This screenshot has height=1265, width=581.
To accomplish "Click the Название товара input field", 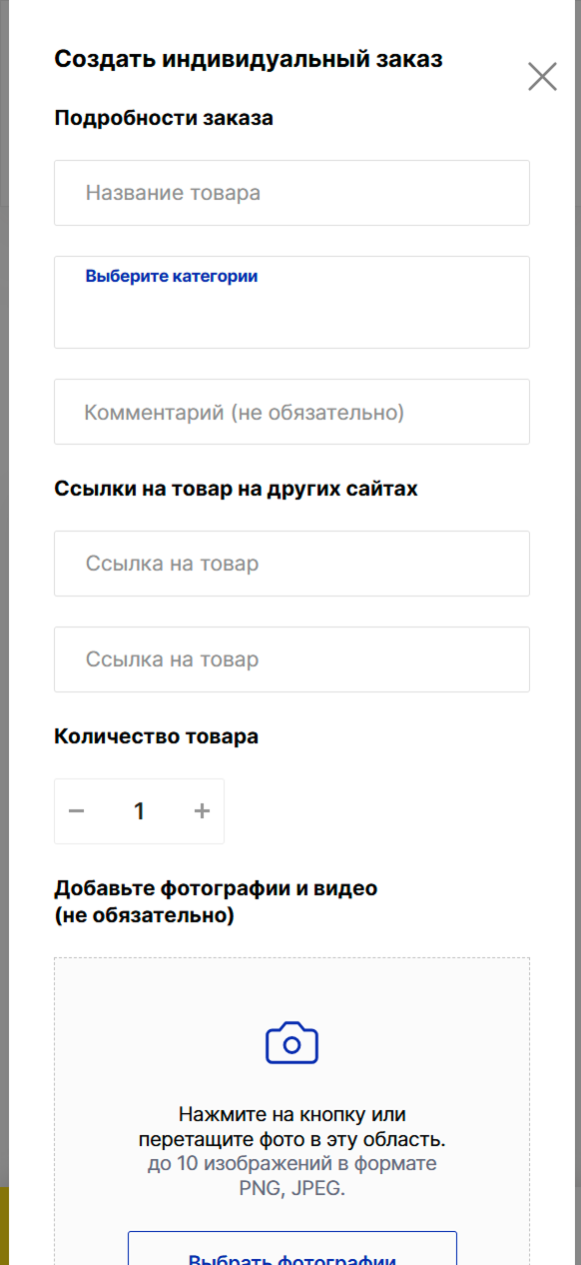I will tap(290, 192).
